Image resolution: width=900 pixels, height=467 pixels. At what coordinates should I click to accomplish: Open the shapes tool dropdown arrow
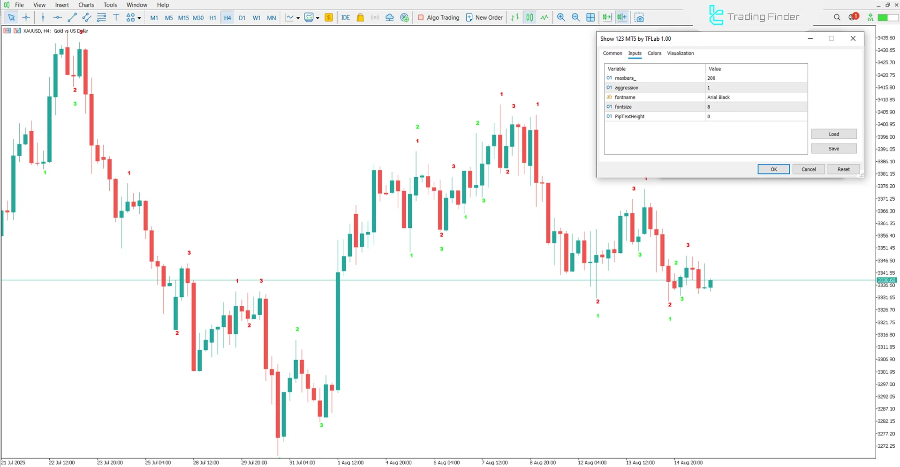[x=139, y=18]
